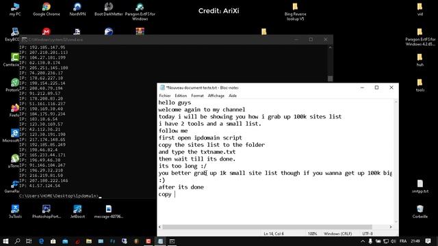
Task: Show hidden system tray icons chevron
Action: point(363,241)
